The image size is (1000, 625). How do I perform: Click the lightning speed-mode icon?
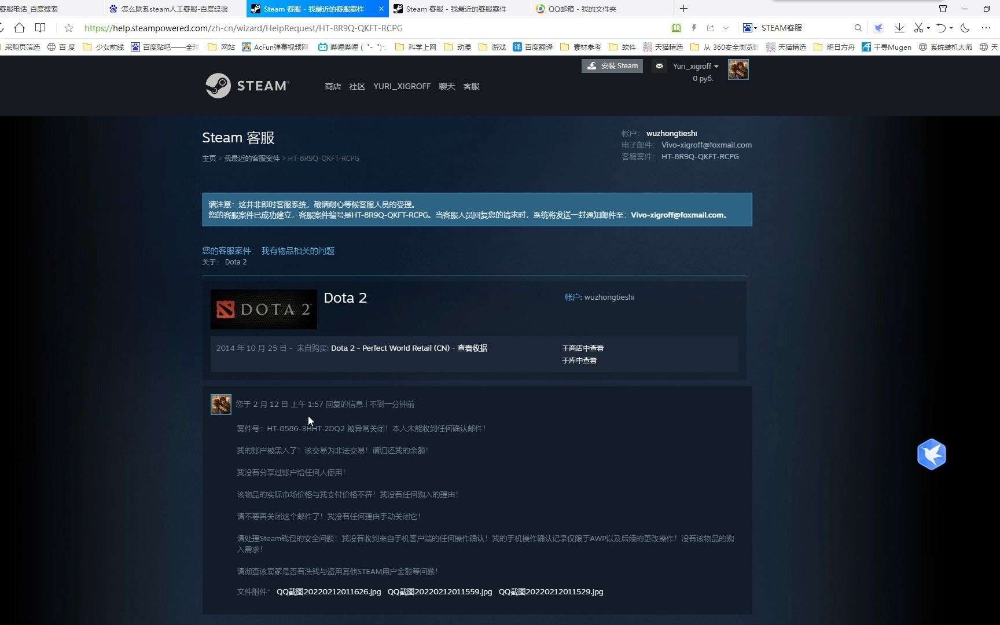click(694, 28)
